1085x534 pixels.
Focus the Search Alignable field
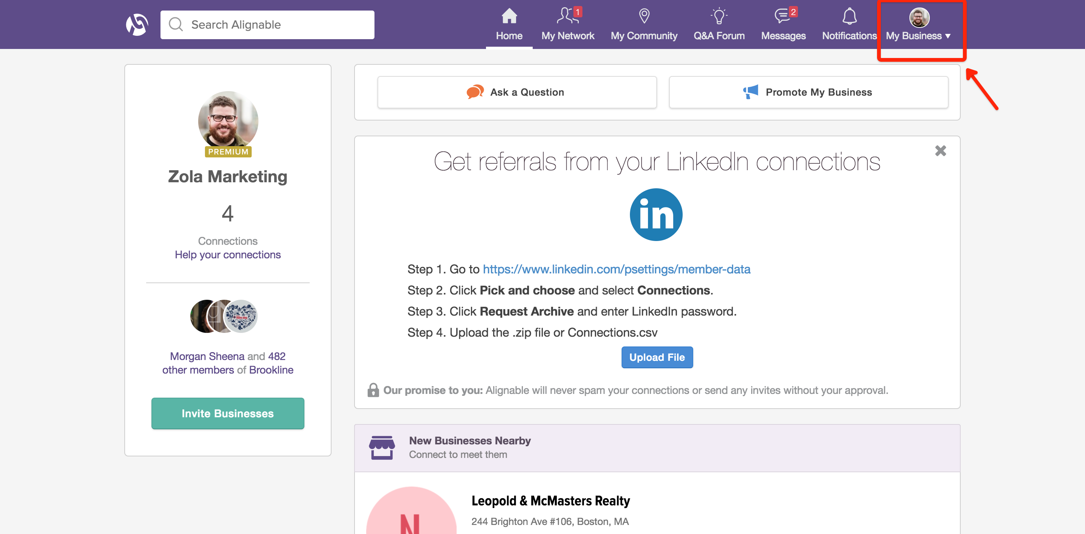pos(267,24)
